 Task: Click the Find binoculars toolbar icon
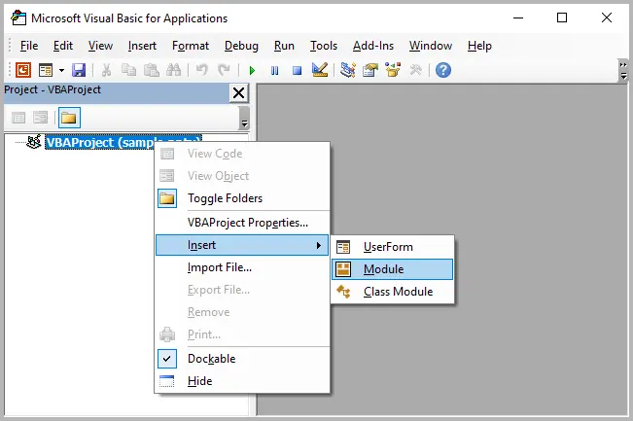[x=174, y=70]
